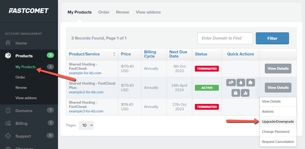Click the green ACTIVE status badge
305x149 pixels.
(x=207, y=88)
